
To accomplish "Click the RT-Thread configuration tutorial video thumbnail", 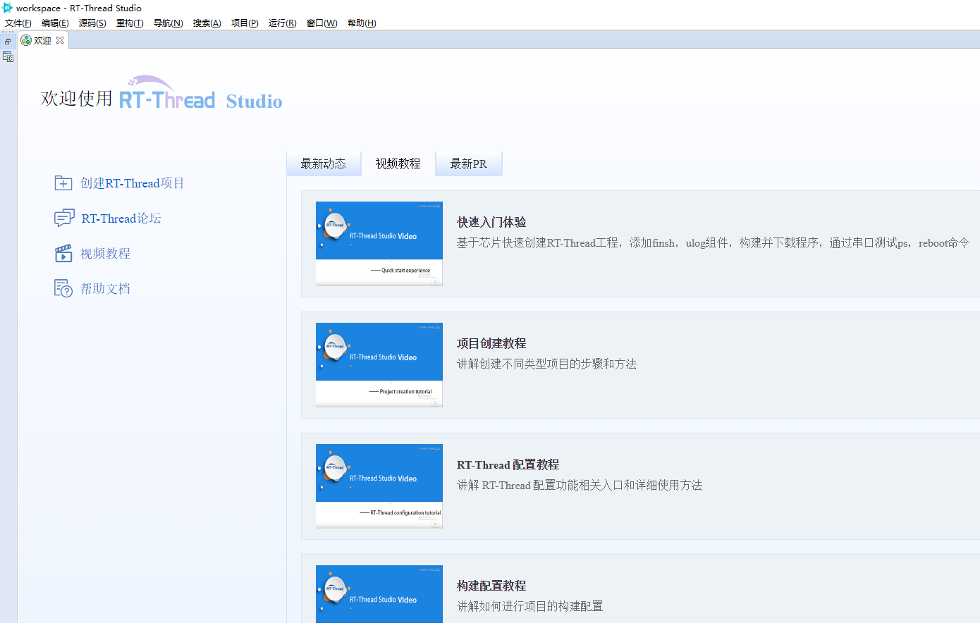I will click(379, 486).
